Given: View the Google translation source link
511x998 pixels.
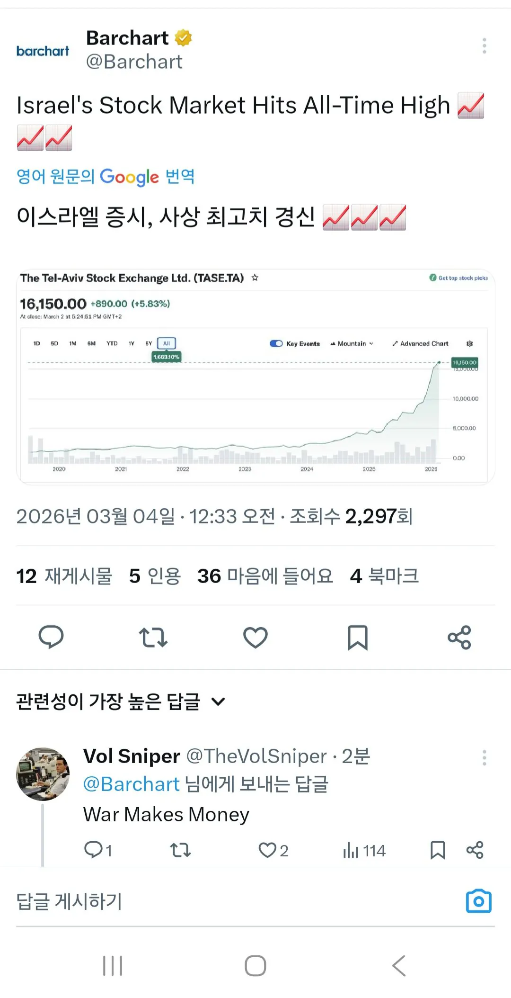Looking at the screenshot, I should click(106, 177).
